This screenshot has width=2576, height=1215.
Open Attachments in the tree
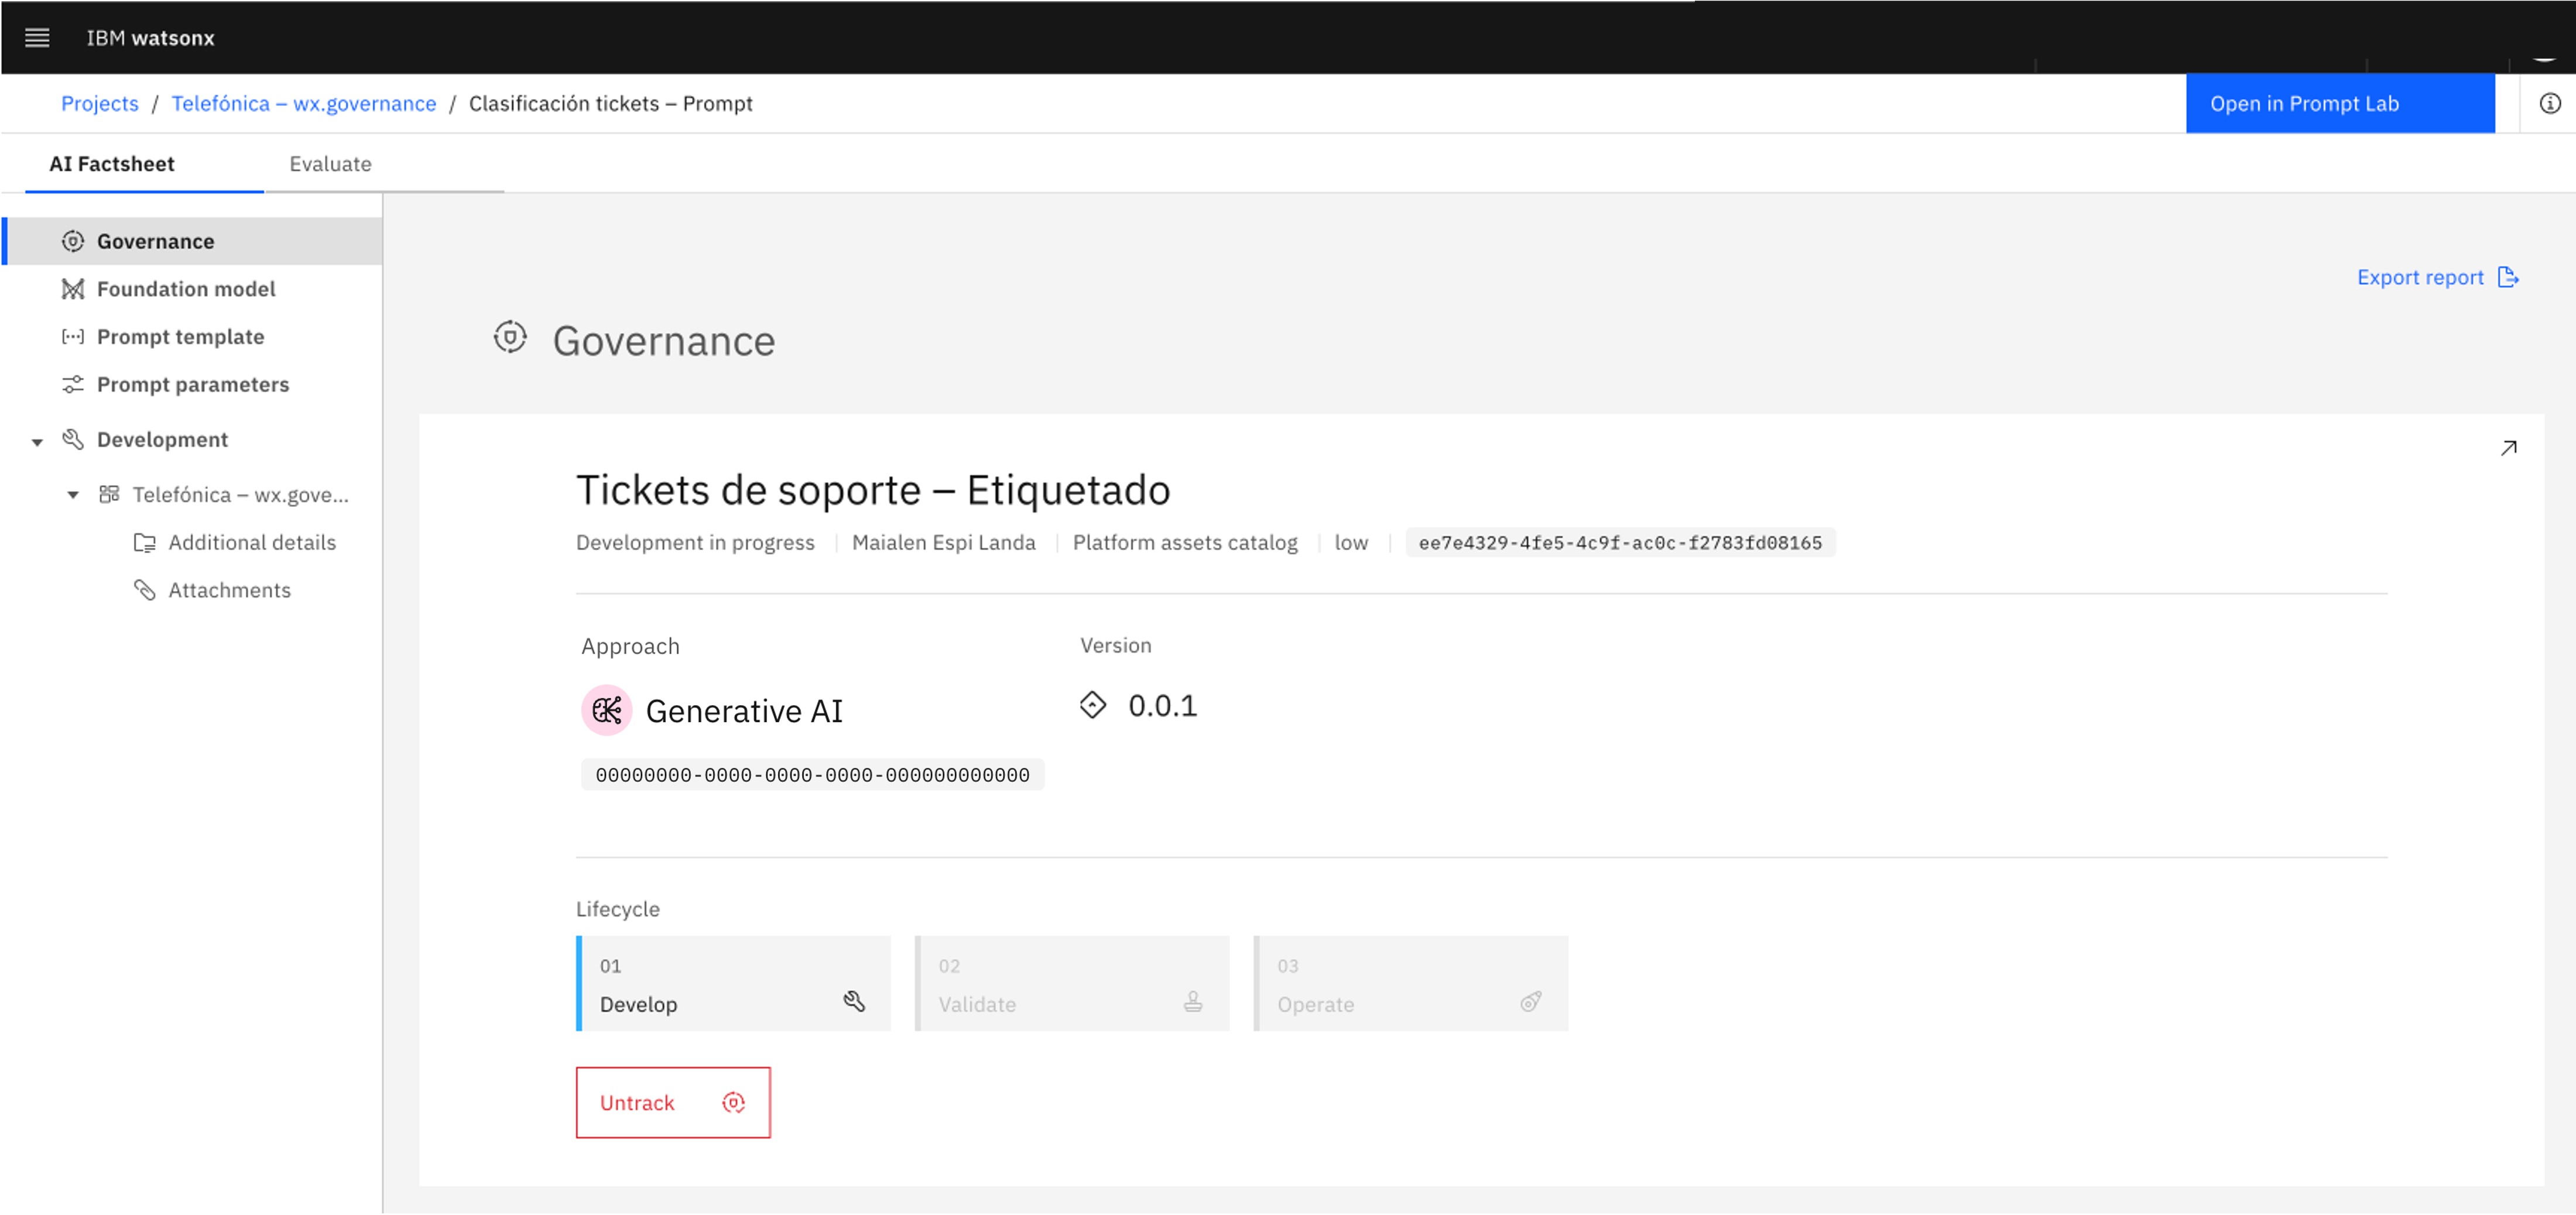click(x=230, y=590)
